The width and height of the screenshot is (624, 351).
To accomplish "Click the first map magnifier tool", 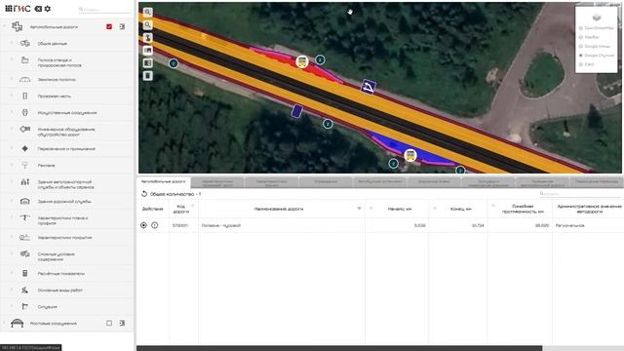I will coord(147,12).
